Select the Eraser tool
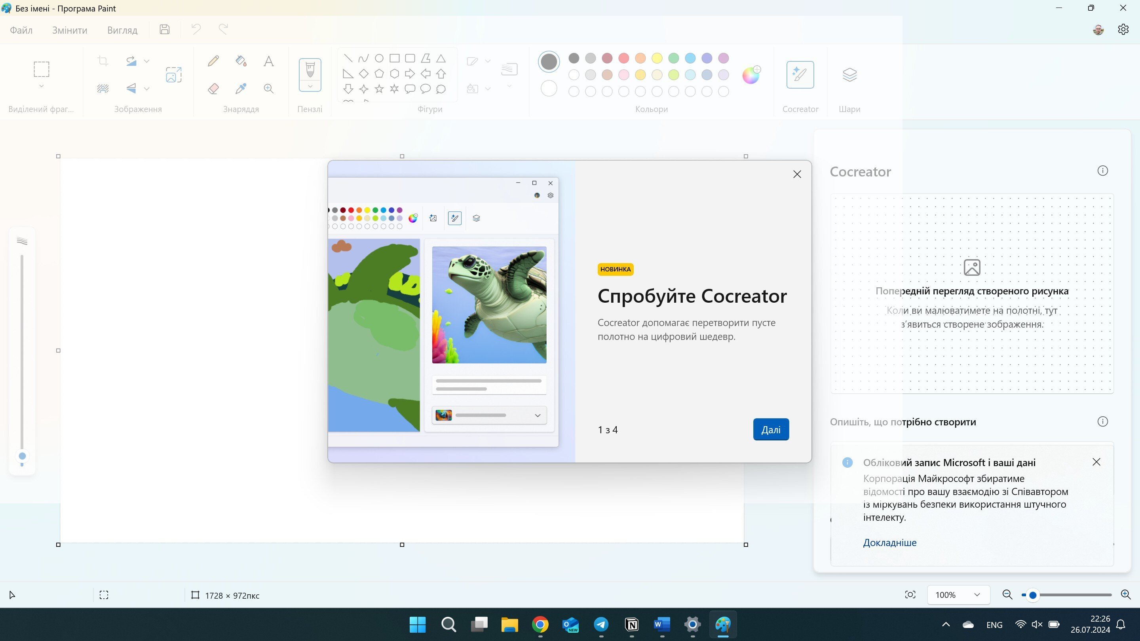The height and width of the screenshot is (641, 1140). pyautogui.click(x=213, y=89)
